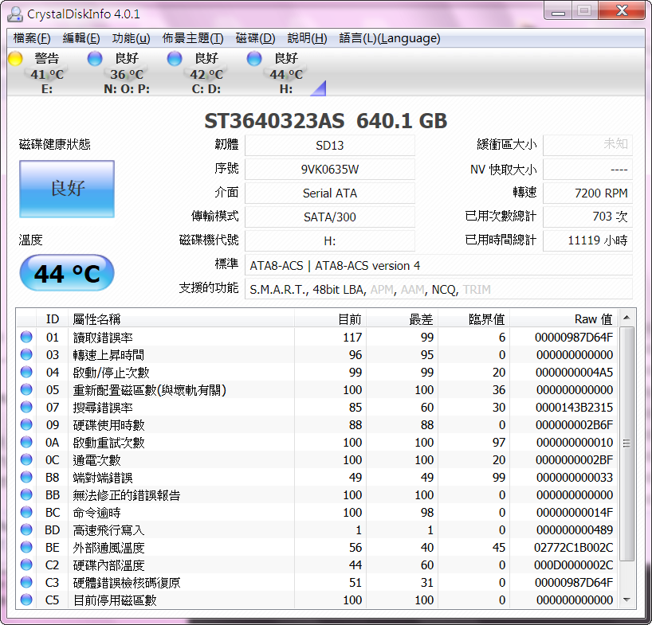The height and width of the screenshot is (625, 652).
Task: Click status orb for attribute 07 搜尋錯誤率
Action: click(26, 407)
